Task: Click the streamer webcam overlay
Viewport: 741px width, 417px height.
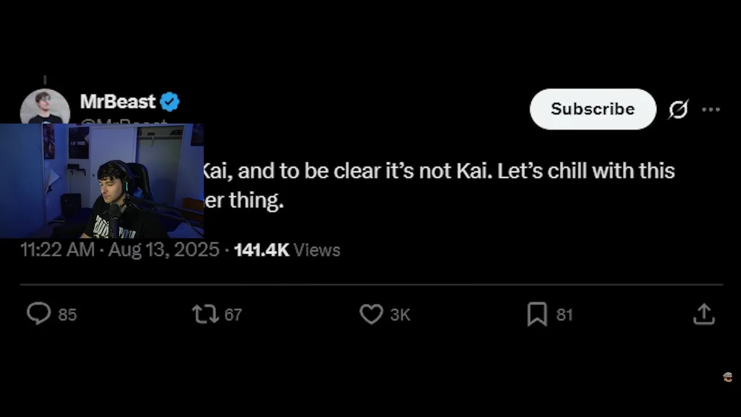Action: (x=102, y=181)
